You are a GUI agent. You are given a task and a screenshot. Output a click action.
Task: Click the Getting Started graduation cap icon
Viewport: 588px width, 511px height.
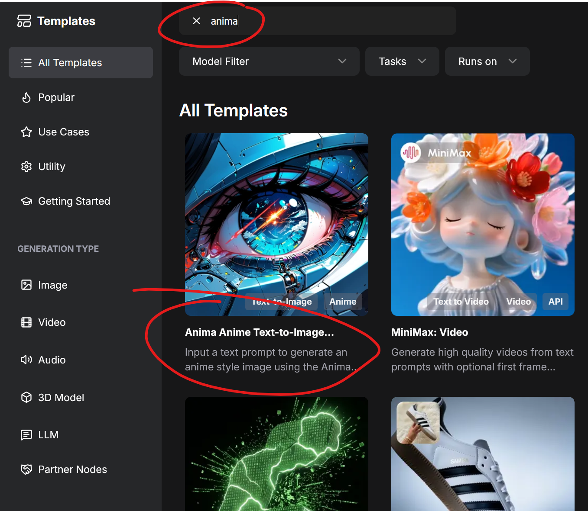point(26,201)
